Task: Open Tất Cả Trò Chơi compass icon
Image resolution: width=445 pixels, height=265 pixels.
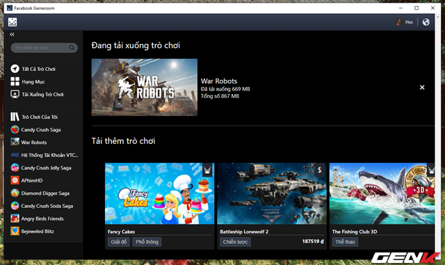Action: (15, 69)
